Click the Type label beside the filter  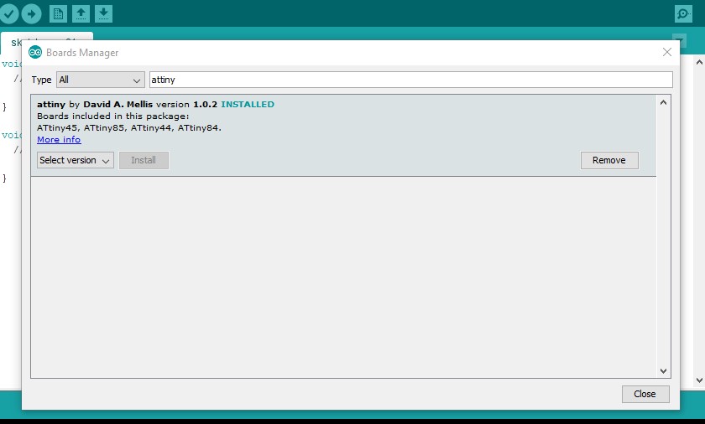pyautogui.click(x=41, y=80)
